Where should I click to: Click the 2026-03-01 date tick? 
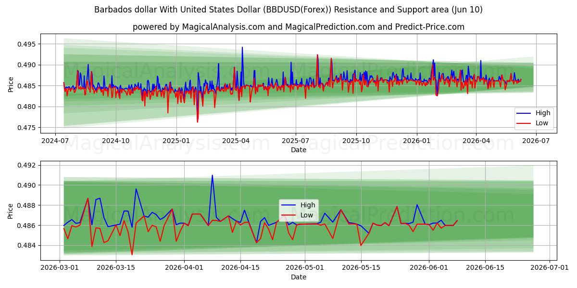60,268
